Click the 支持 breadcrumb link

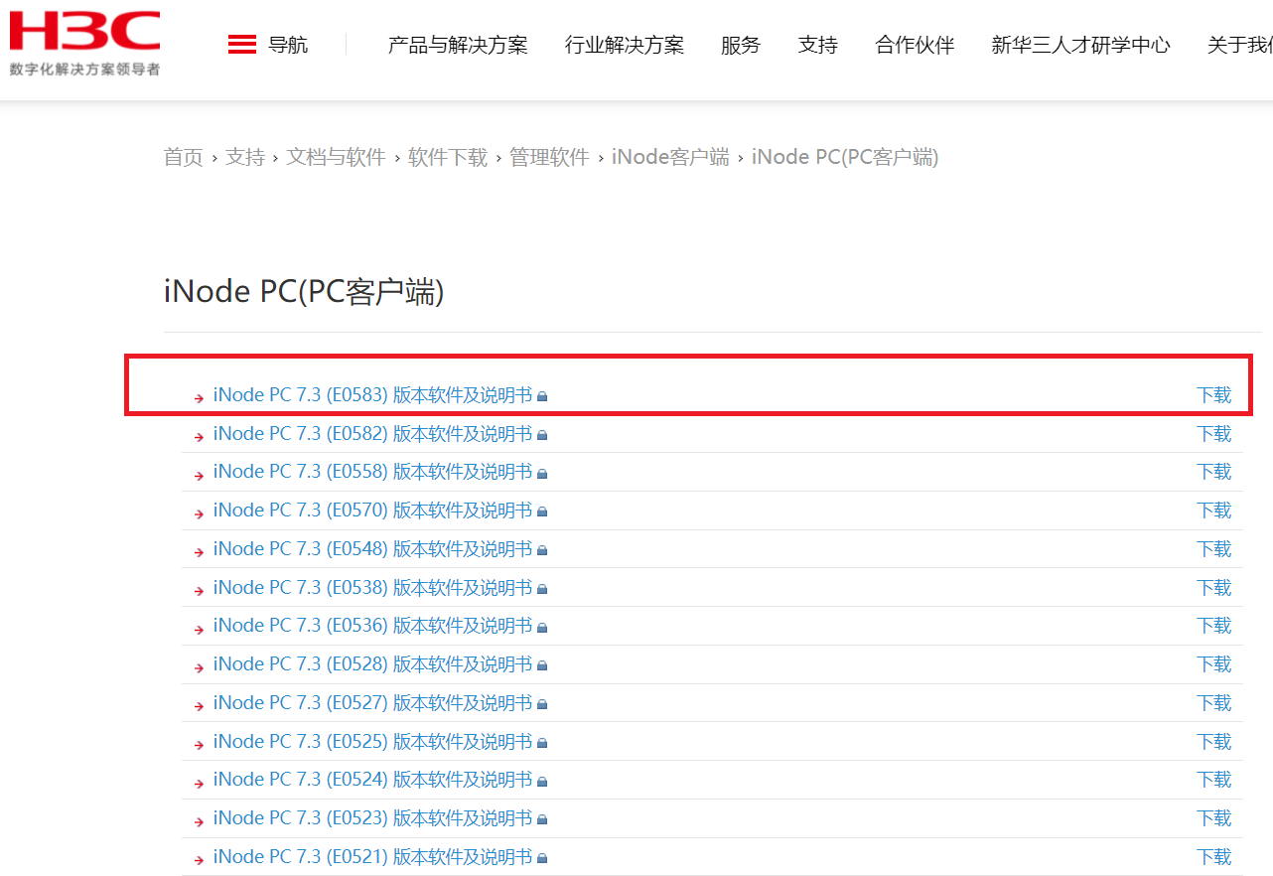click(245, 157)
